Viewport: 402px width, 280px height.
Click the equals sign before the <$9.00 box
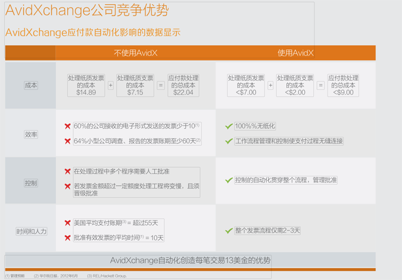pos(320,85)
